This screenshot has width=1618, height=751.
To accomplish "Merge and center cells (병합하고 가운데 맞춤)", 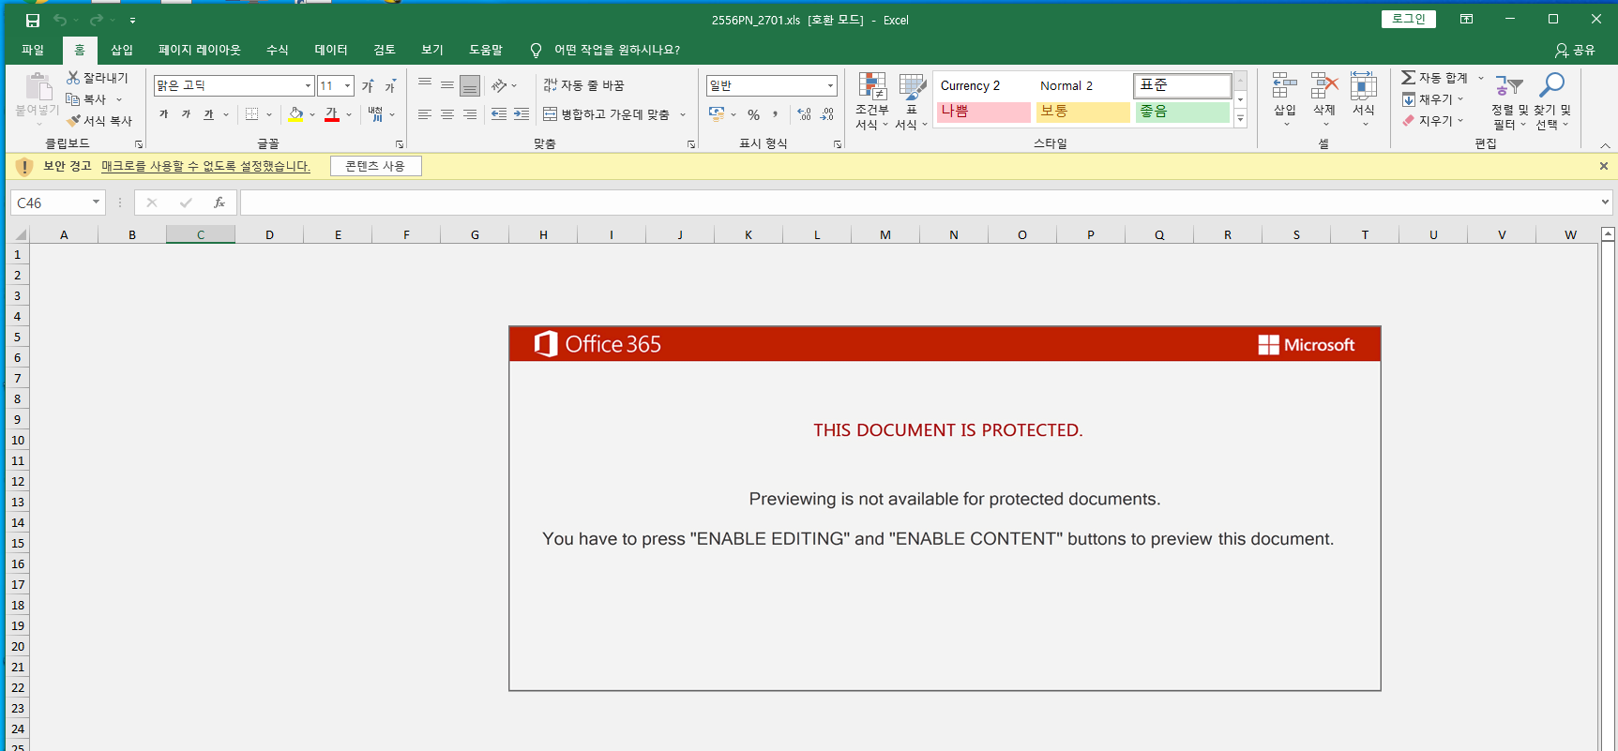I will pyautogui.click(x=607, y=114).
